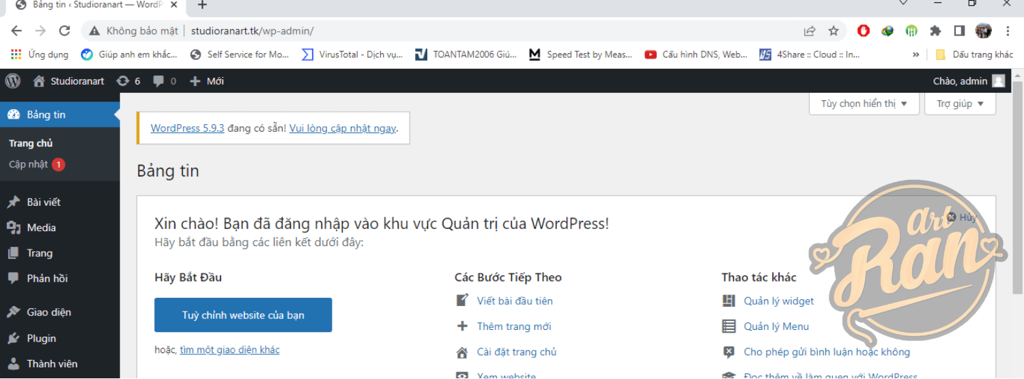Click Chào, admin account text

[960, 81]
